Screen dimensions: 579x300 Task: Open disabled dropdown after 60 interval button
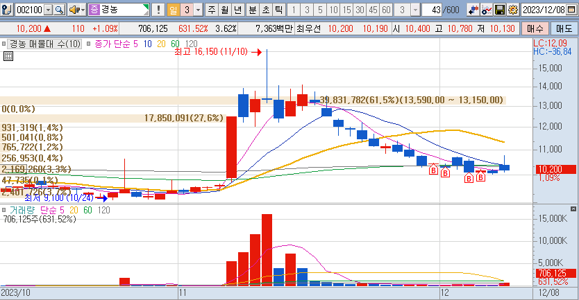pyautogui.click(x=415, y=10)
